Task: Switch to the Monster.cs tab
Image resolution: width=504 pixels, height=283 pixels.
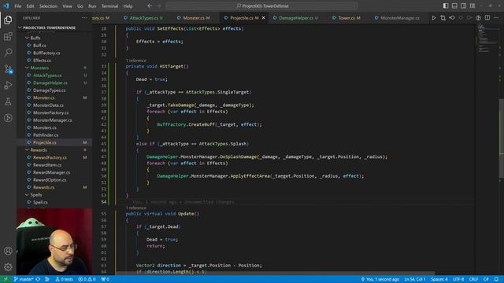Action: (x=194, y=18)
